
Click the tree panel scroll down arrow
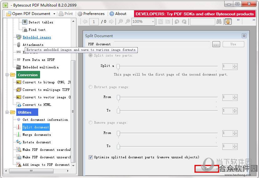(x=73, y=166)
